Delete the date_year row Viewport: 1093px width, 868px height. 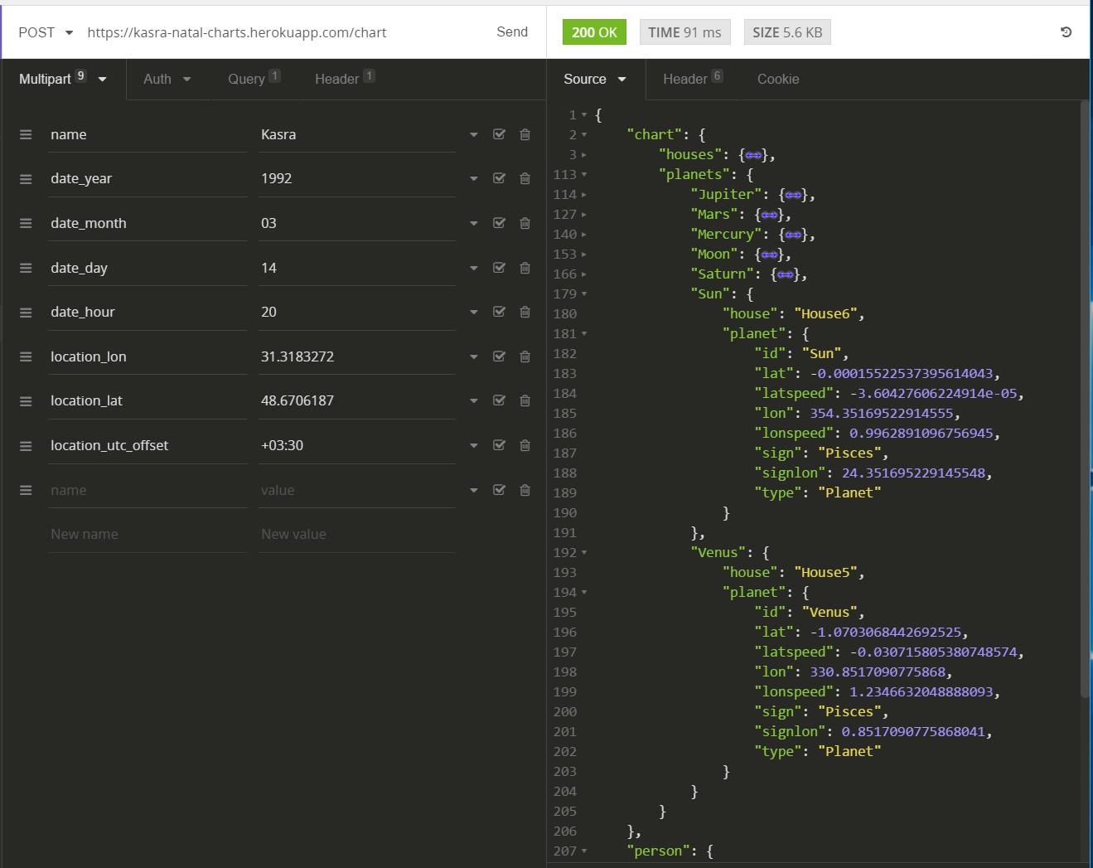[x=525, y=178]
